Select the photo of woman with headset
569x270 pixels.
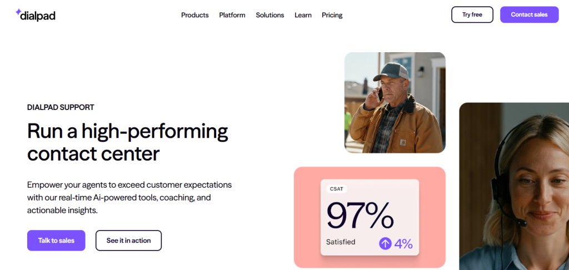(x=514, y=186)
